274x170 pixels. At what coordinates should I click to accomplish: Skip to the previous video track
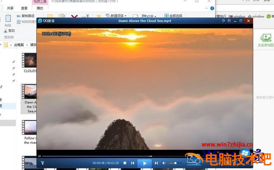tap(133, 163)
